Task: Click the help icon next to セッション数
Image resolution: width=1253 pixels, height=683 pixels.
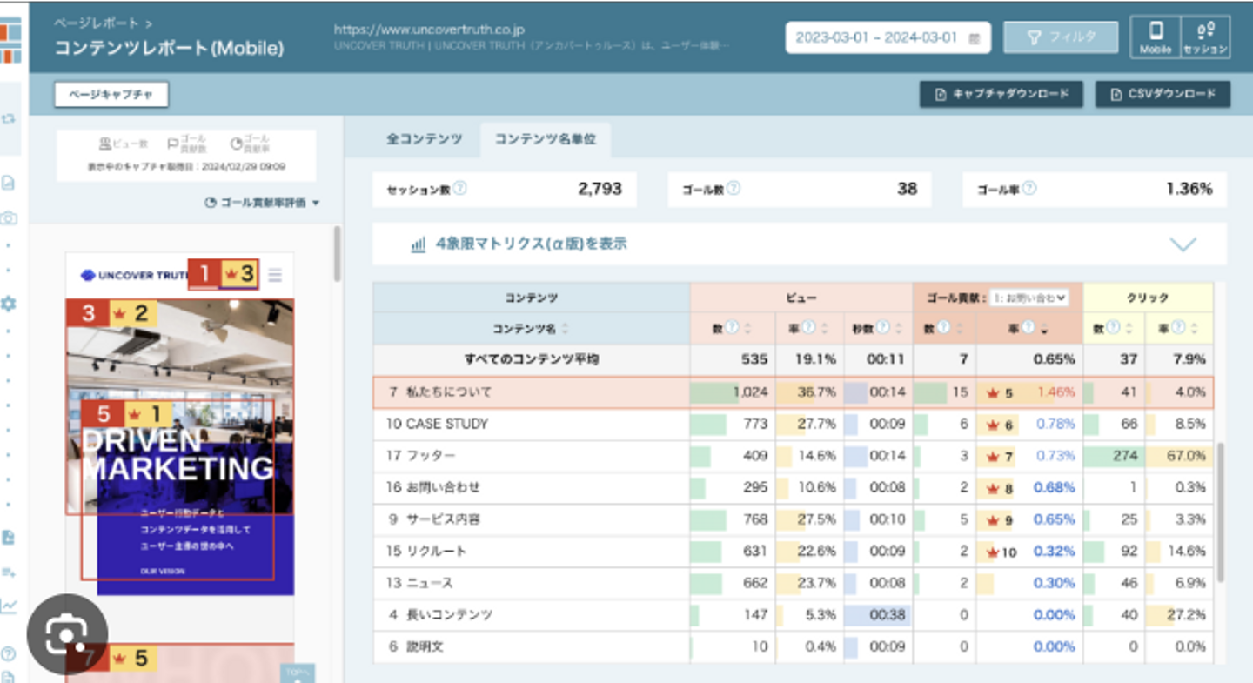Action: [460, 188]
